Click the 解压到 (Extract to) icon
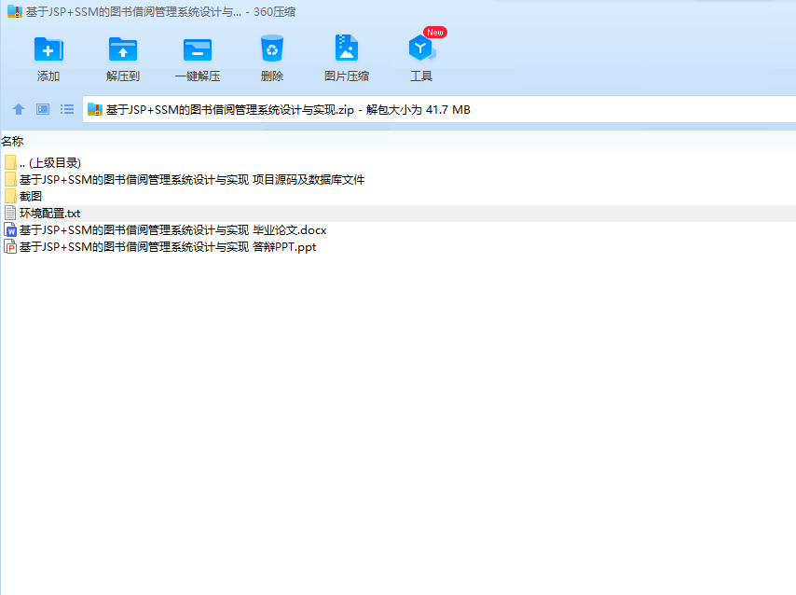The width and height of the screenshot is (796, 595). coord(123,49)
